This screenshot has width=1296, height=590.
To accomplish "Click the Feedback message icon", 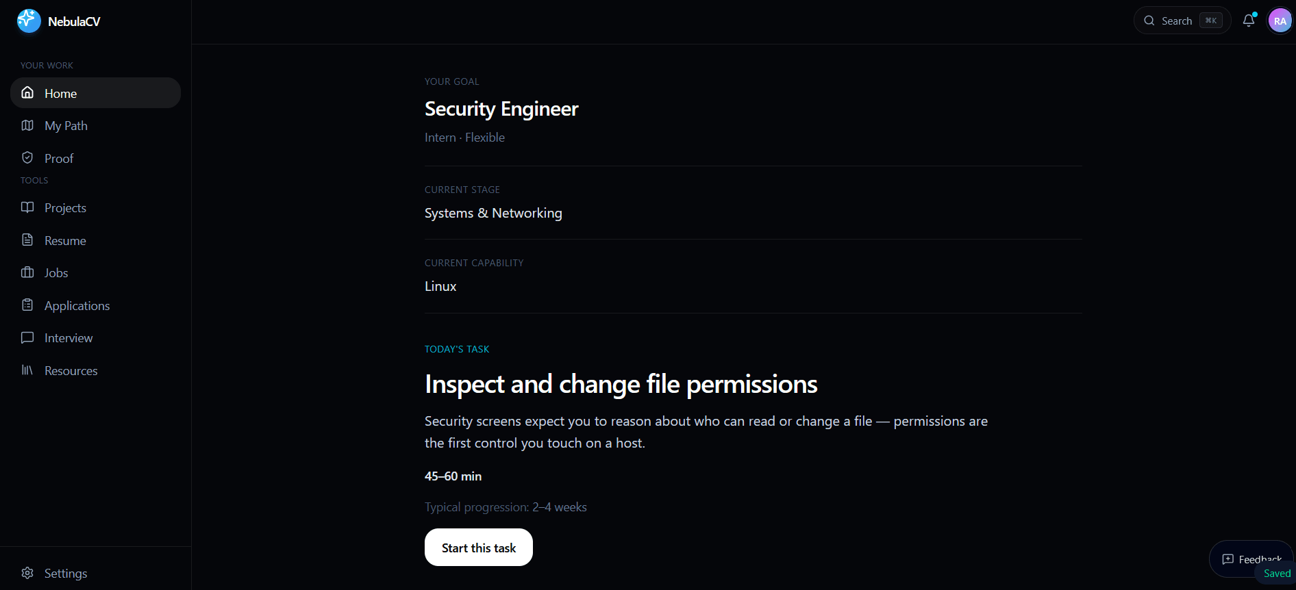I will point(1228,559).
